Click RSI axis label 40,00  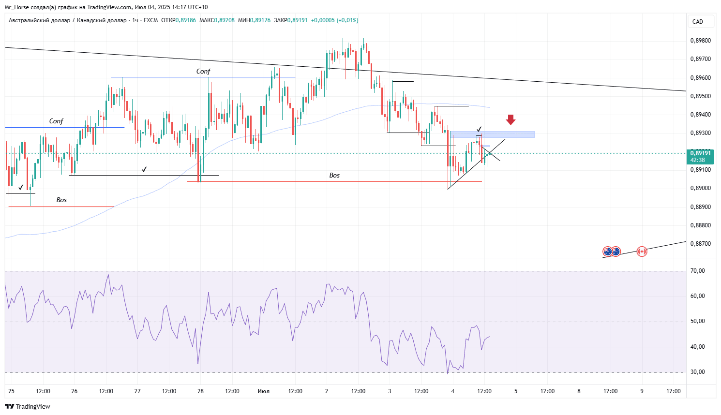pyautogui.click(x=698, y=347)
